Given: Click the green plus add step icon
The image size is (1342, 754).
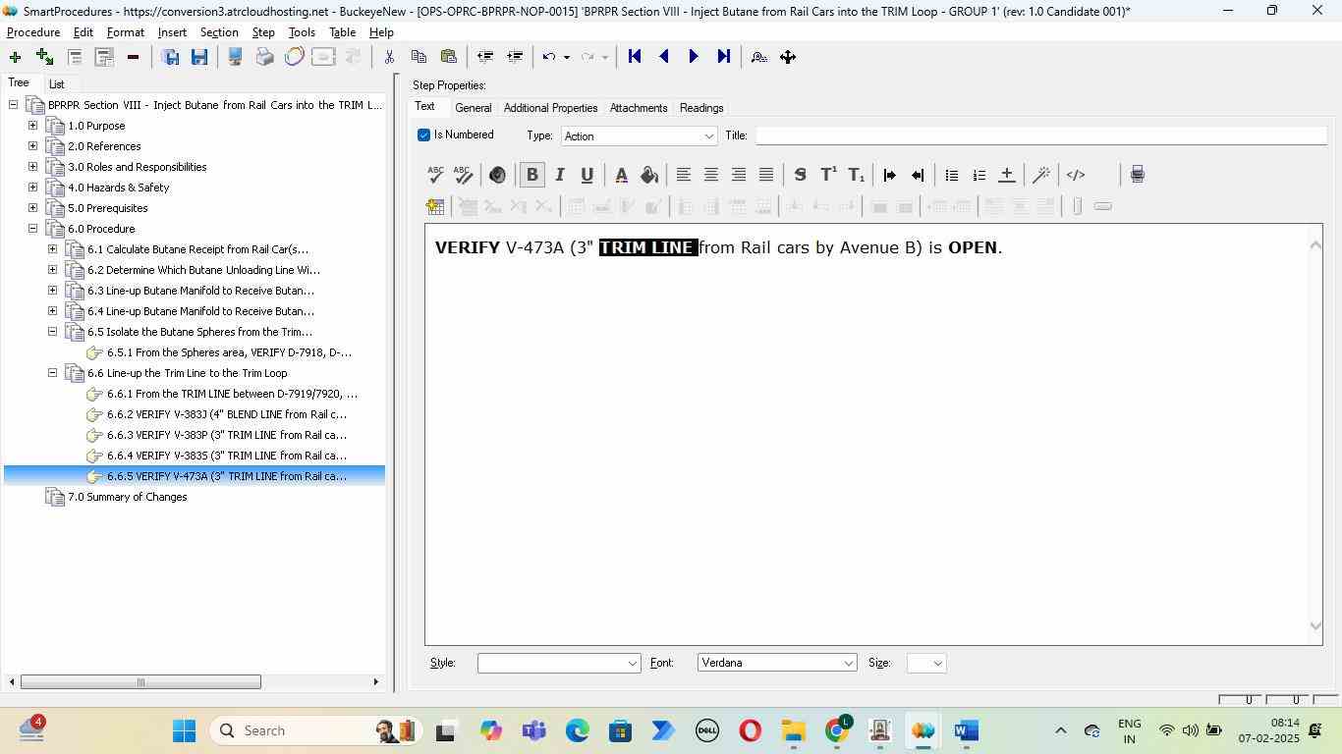Looking at the screenshot, I should 15,57.
